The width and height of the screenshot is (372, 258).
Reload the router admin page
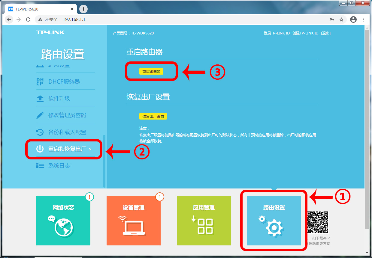[28, 19]
